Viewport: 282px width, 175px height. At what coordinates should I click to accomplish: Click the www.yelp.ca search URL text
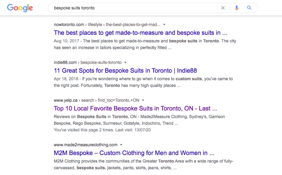click(96, 100)
